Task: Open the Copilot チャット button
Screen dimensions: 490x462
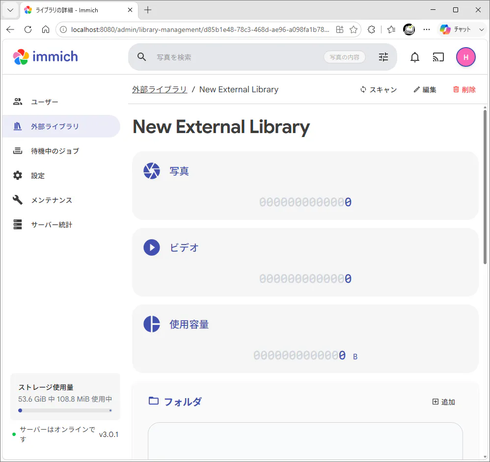Action: pos(455,29)
